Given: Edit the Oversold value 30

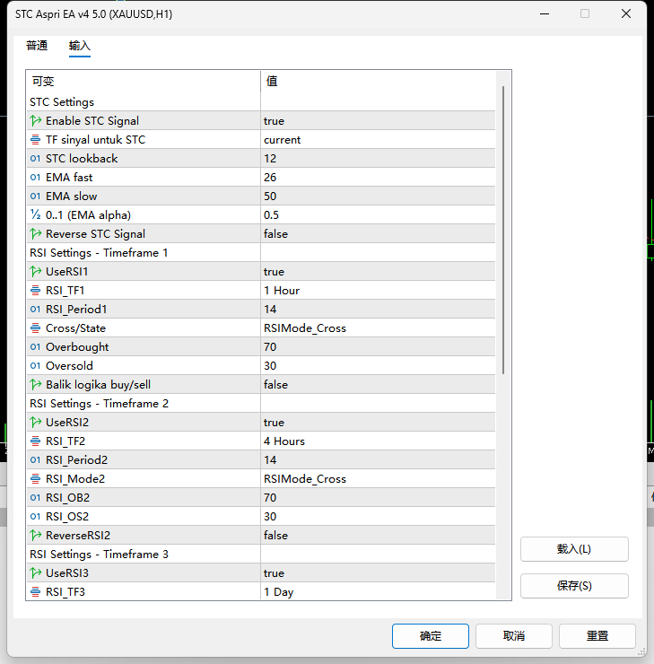Looking at the screenshot, I should (378, 366).
